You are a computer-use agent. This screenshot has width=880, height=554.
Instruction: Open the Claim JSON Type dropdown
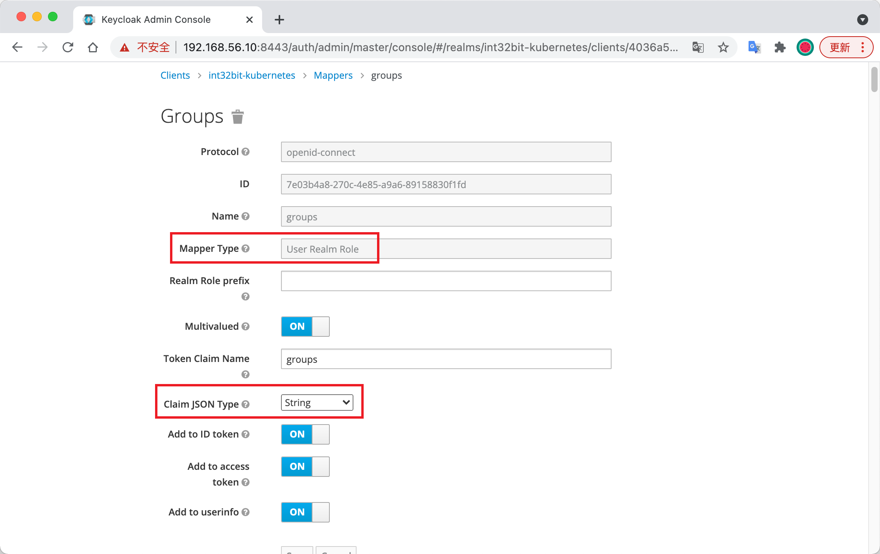click(x=317, y=403)
